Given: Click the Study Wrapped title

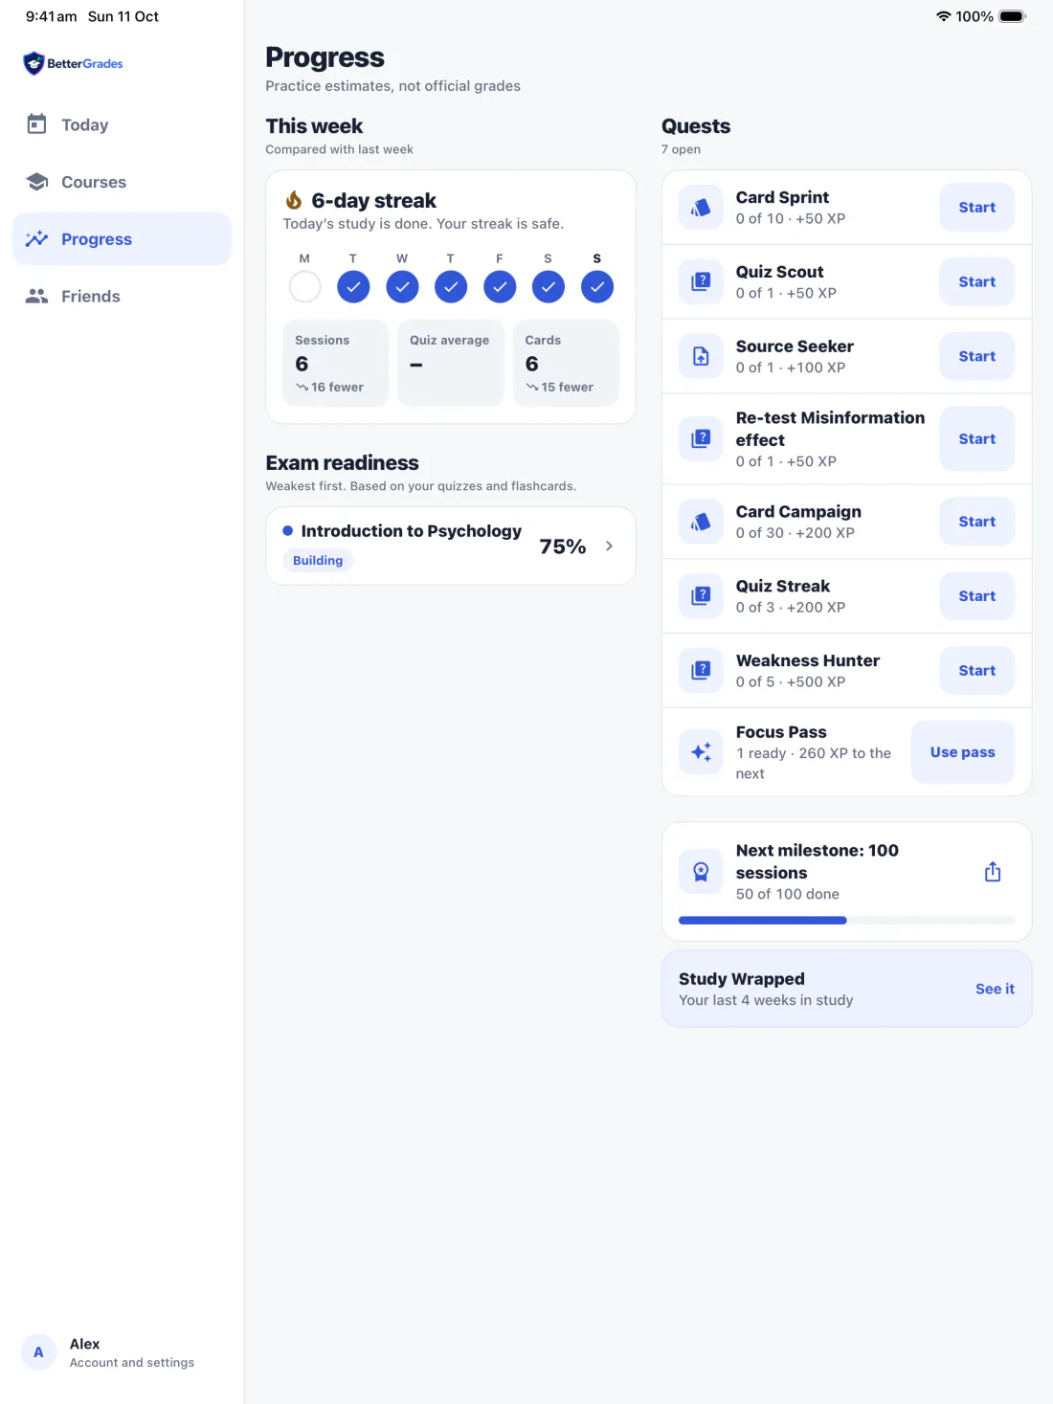Looking at the screenshot, I should coord(742,979).
